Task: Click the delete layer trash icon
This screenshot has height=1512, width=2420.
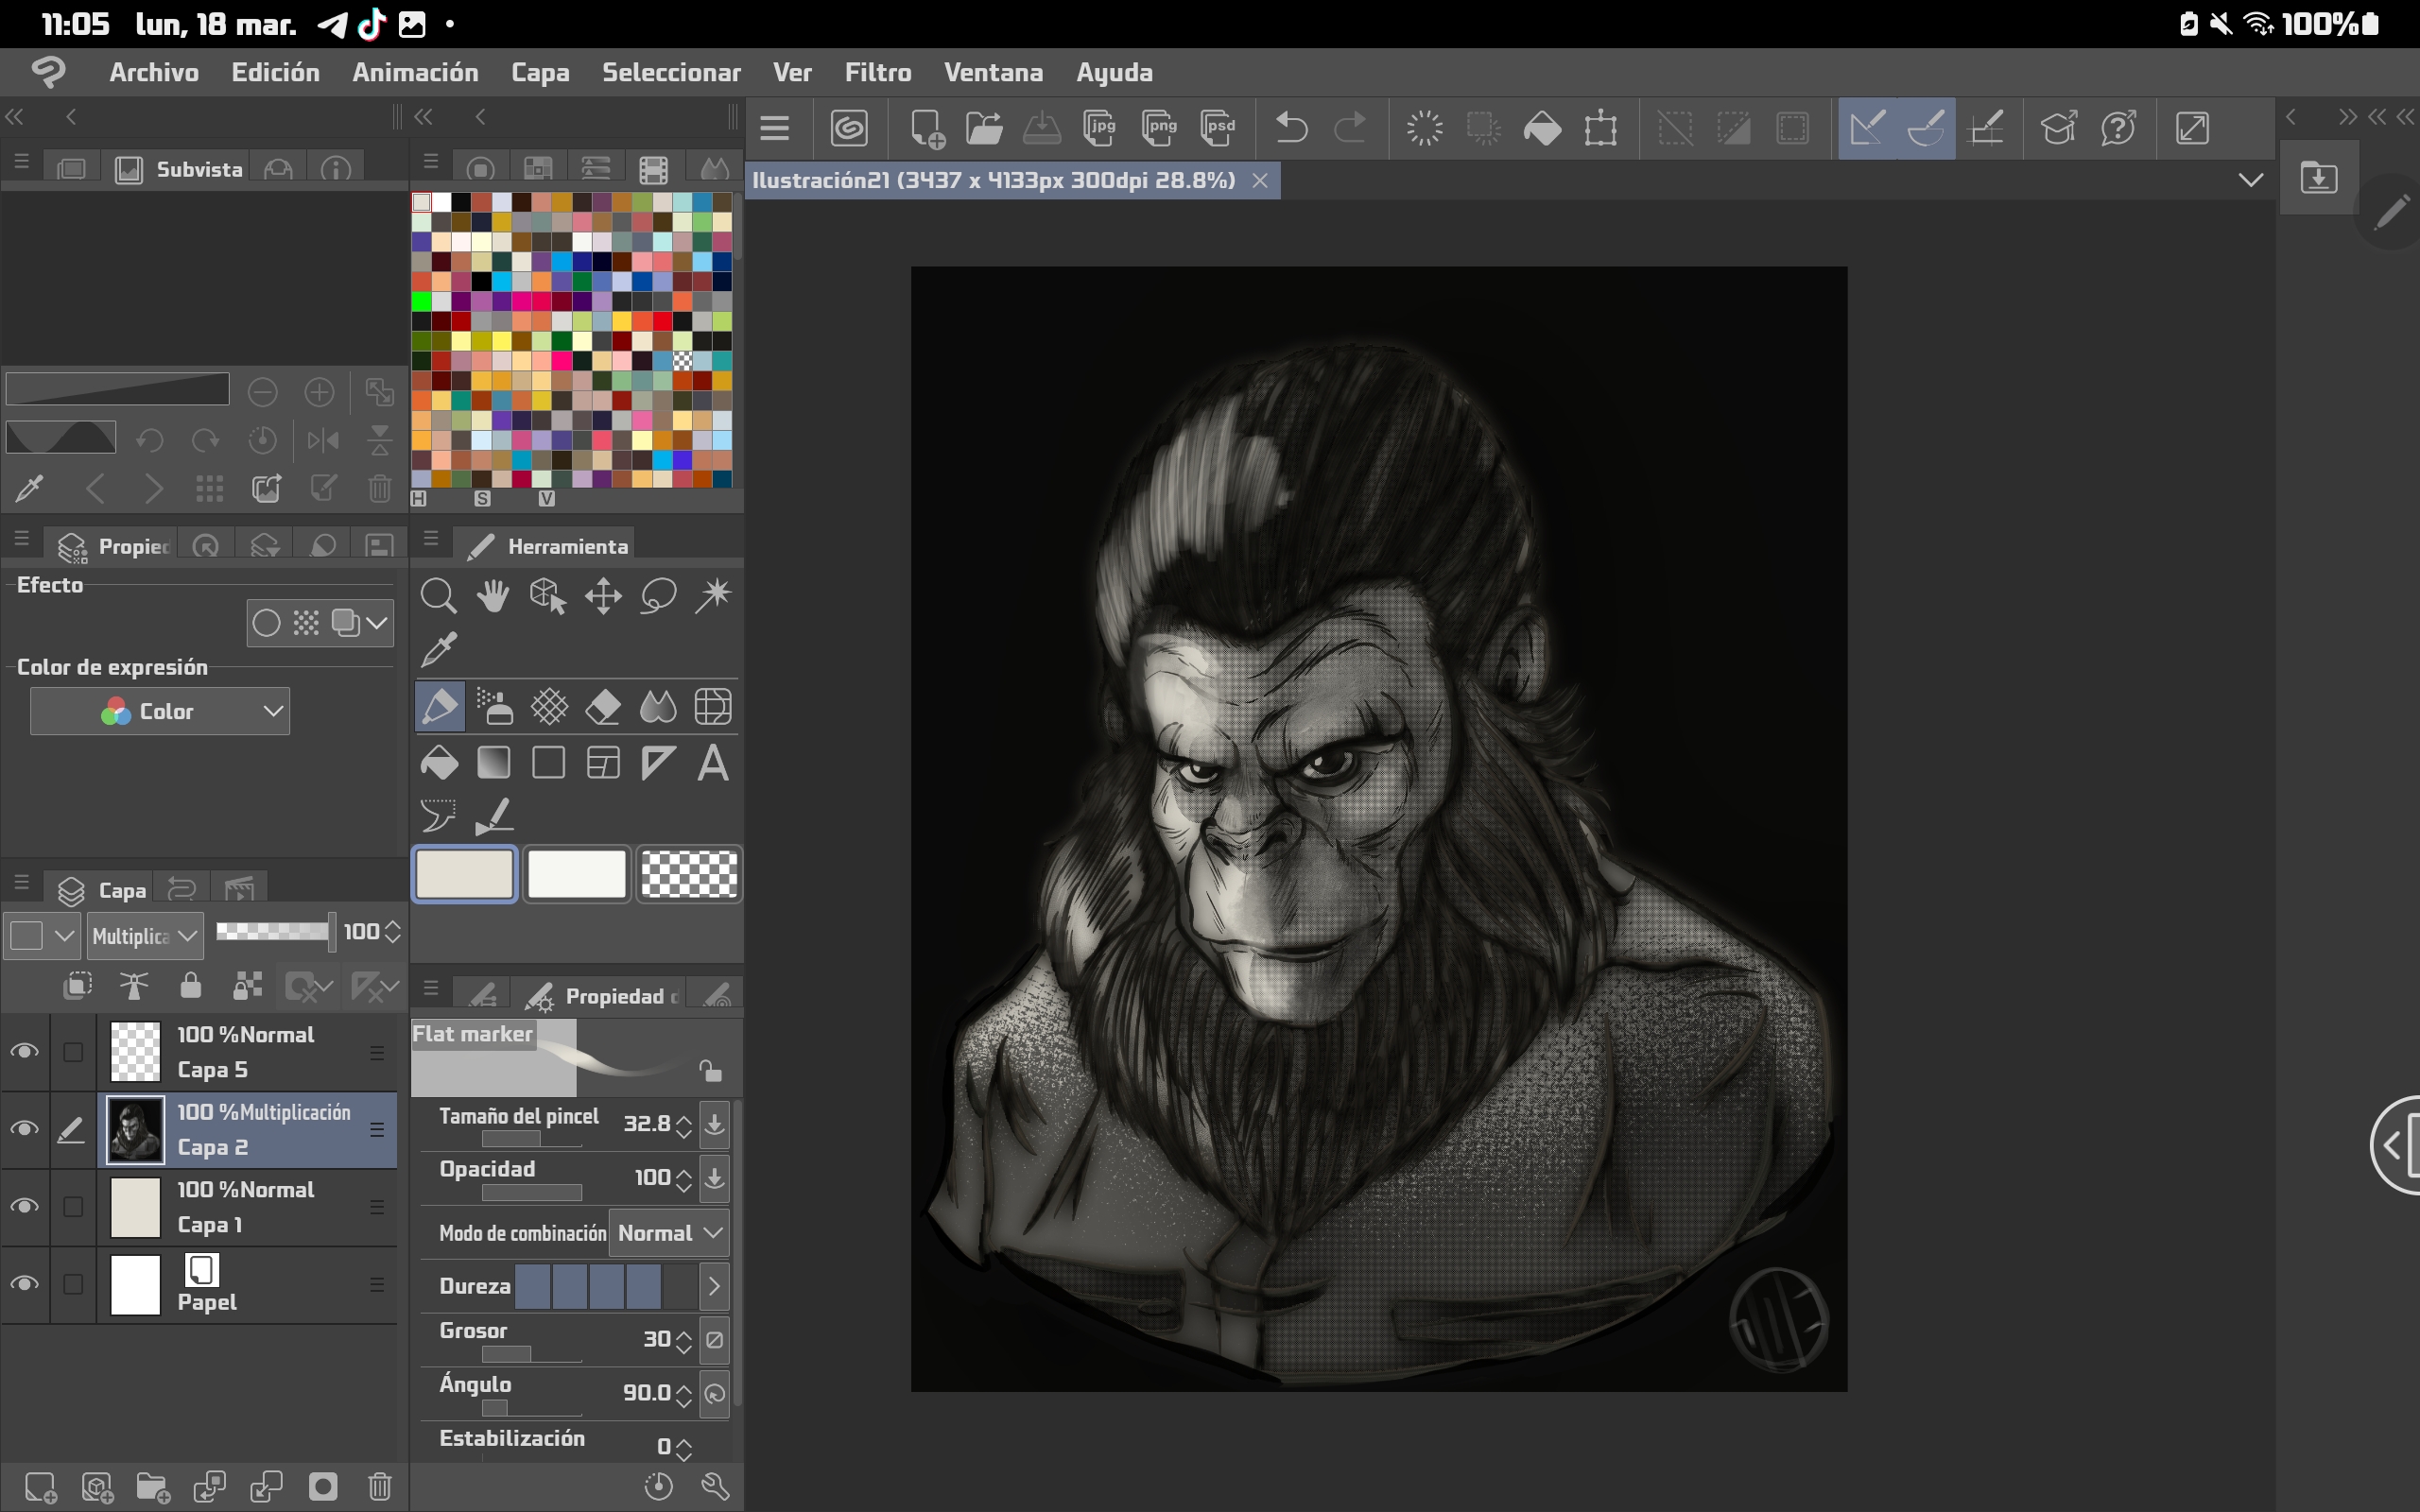Action: point(380,1487)
